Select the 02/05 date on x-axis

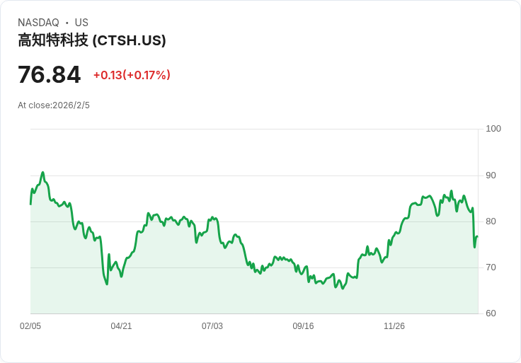[30, 326]
